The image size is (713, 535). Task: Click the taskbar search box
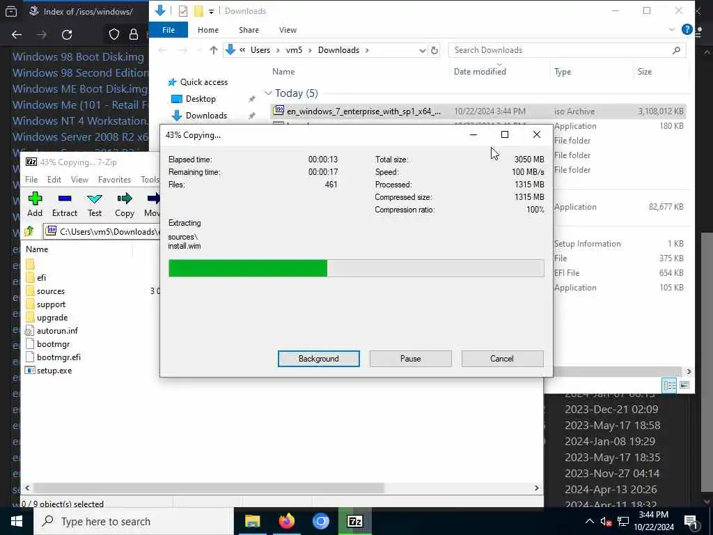[x=134, y=521]
